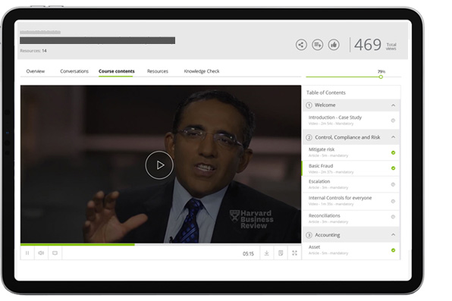
Task: Download the video icon
Action: pyautogui.click(x=267, y=252)
